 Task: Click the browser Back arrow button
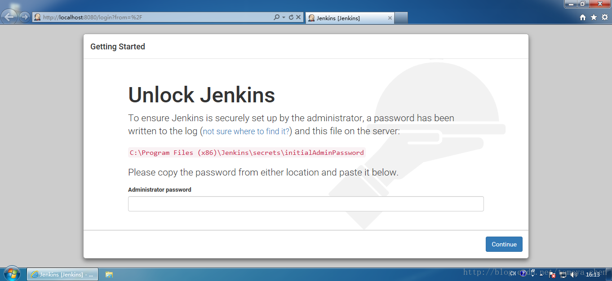(10, 17)
